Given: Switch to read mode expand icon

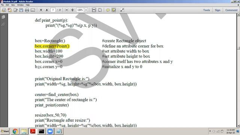Looking at the screenshot, I should [x=122, y=10].
